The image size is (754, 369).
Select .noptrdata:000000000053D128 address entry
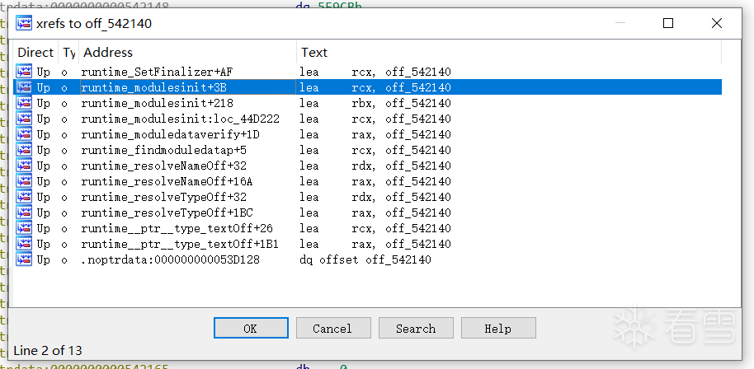pos(170,259)
